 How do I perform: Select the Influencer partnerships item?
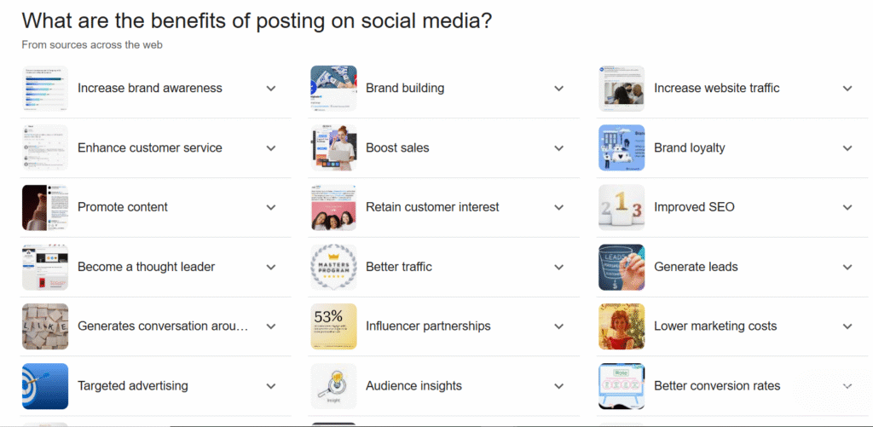coord(443,326)
